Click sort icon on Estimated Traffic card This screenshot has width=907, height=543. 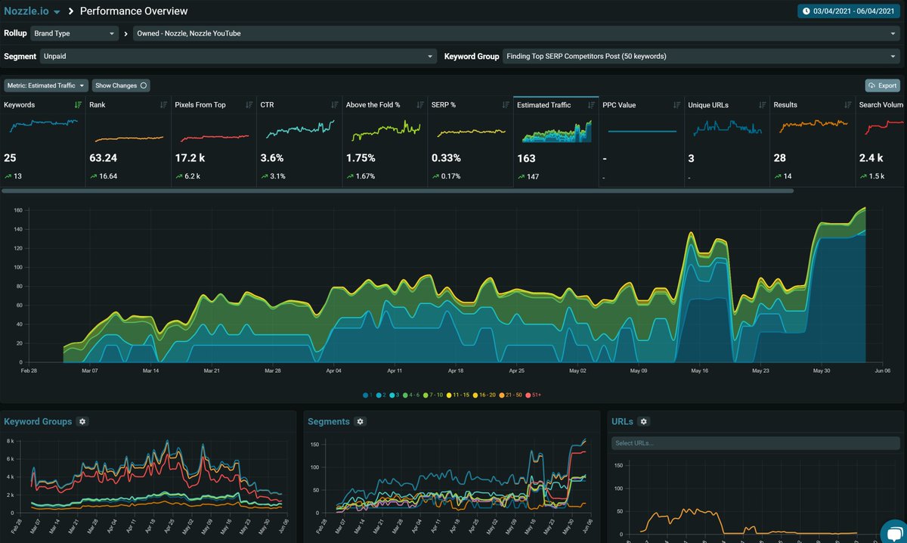[x=590, y=105]
